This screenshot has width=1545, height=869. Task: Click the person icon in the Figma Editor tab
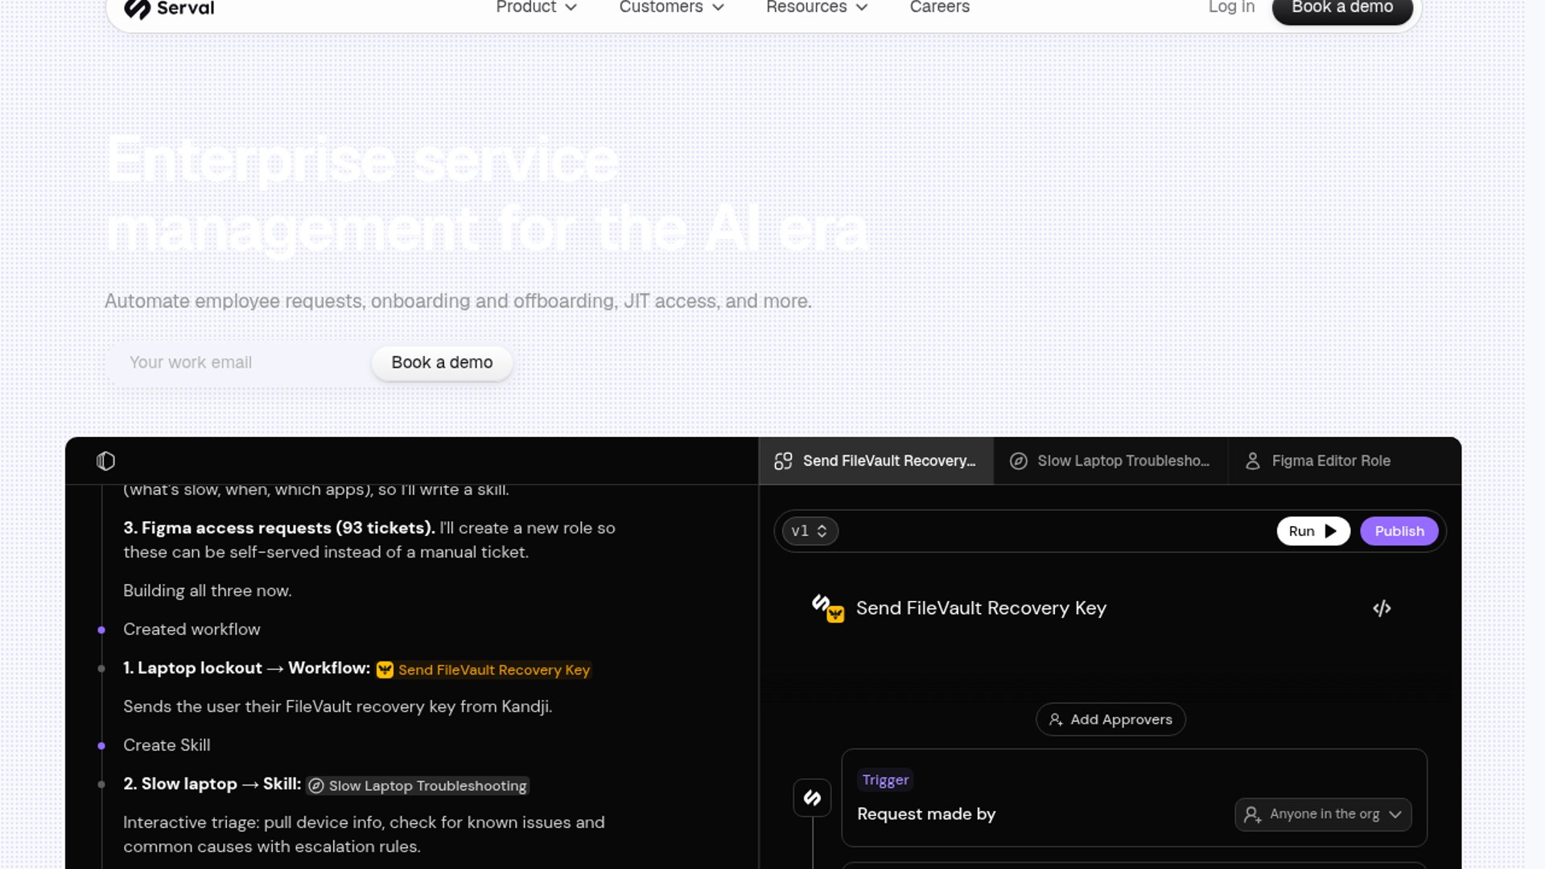click(1252, 461)
